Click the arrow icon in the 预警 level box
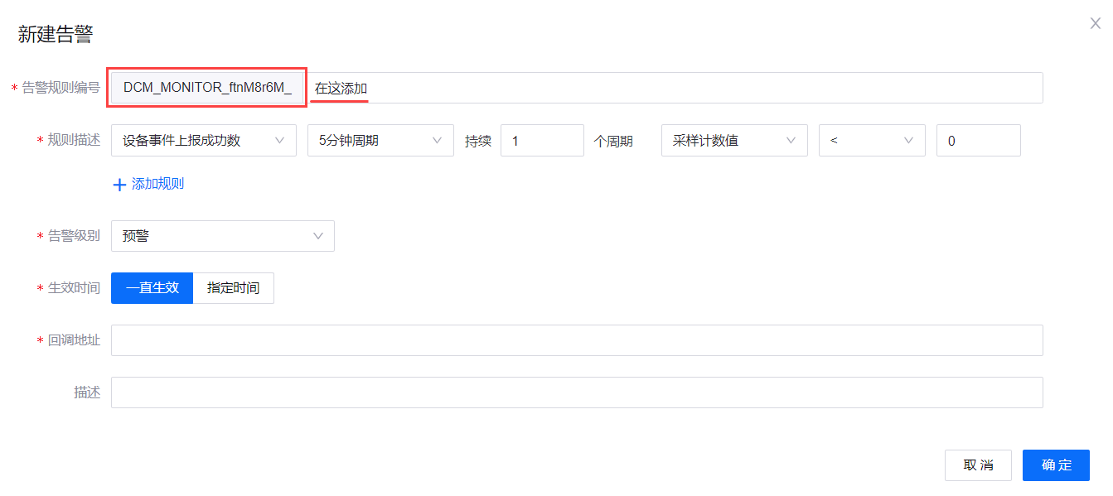 [318, 236]
